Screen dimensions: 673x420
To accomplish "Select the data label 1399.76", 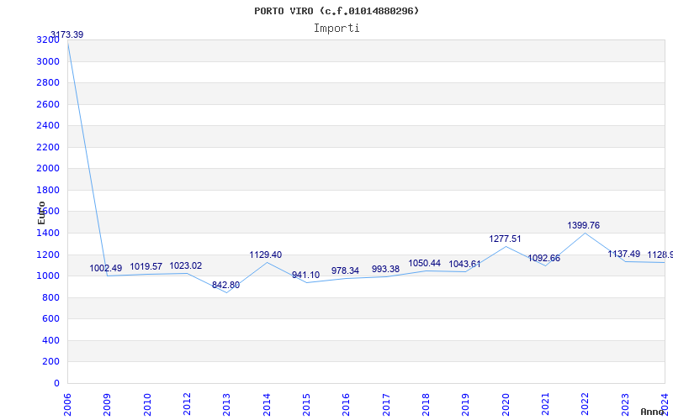I will (583, 225).
